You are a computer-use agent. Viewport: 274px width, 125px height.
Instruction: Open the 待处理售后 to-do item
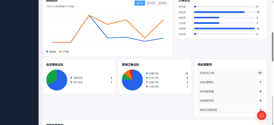point(231,82)
